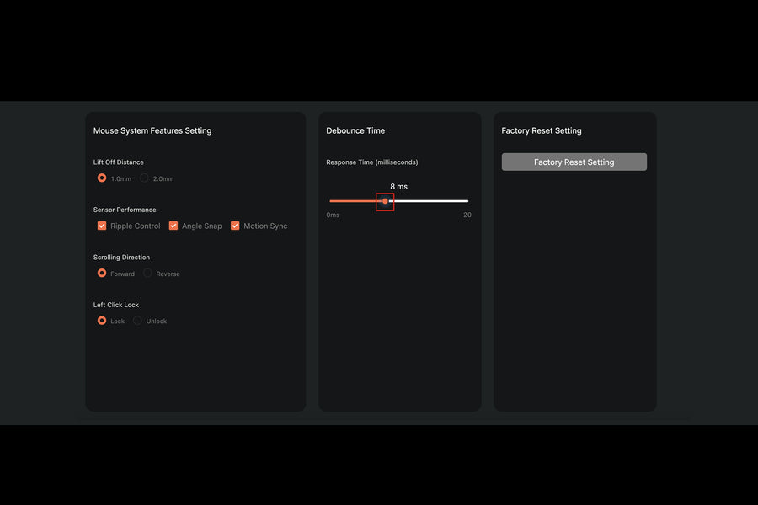Click the Sensor Performance section label
758x505 pixels.
click(x=125, y=210)
